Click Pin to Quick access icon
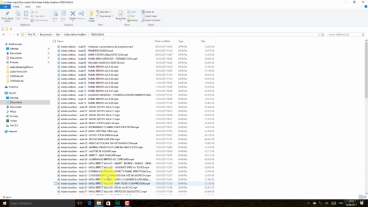The height and width of the screenshot is (207, 368). (x=7, y=16)
